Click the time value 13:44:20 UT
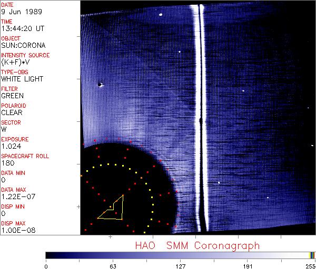The image size is (316, 269). pyautogui.click(x=22, y=28)
